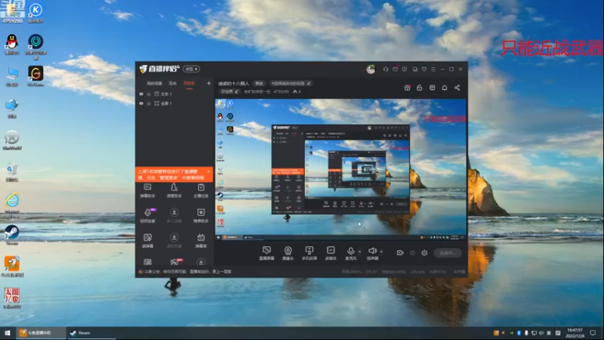Click the live streaming status button
The width and height of the screenshot is (604, 340).
click(x=448, y=253)
